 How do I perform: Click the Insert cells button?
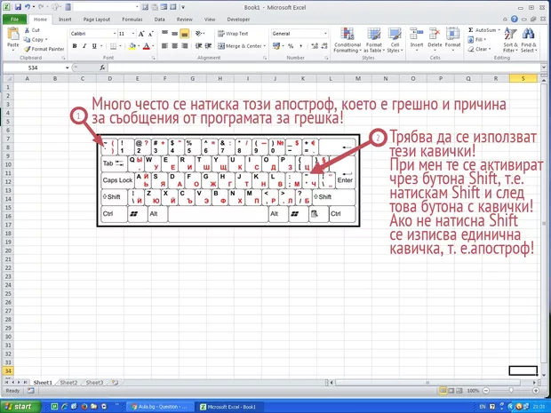coord(417,40)
